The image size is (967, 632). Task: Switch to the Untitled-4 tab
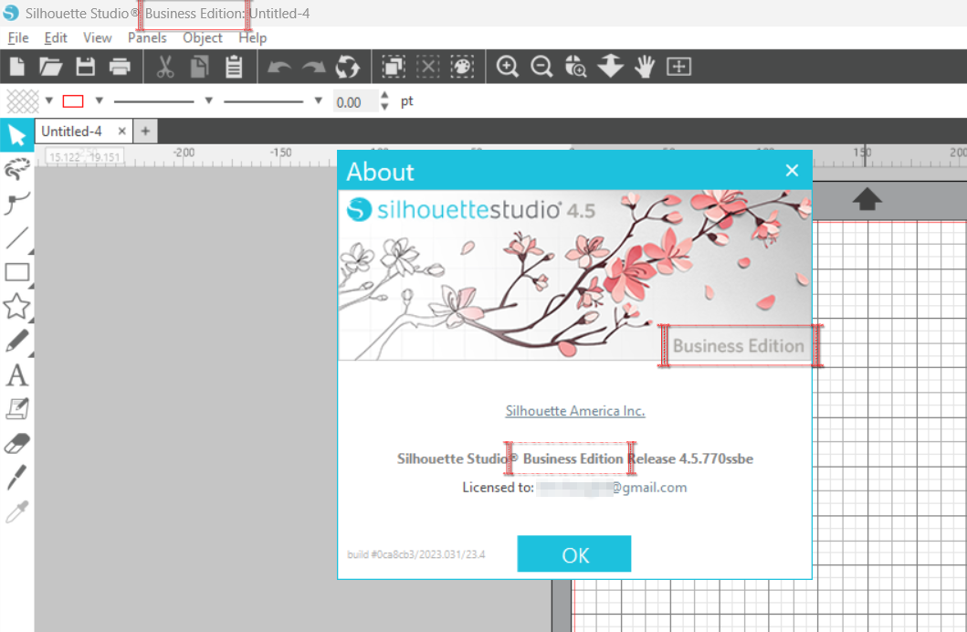71,132
